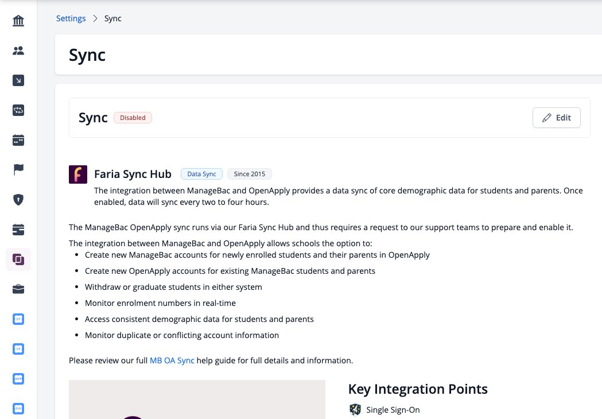Edit the Sync configuration
This screenshot has width=602, height=419.
tap(556, 118)
